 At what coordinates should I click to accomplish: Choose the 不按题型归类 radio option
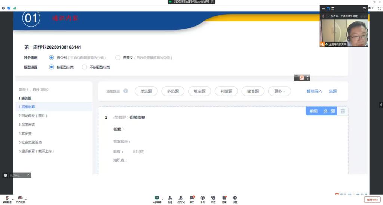pyautogui.click(x=84, y=67)
